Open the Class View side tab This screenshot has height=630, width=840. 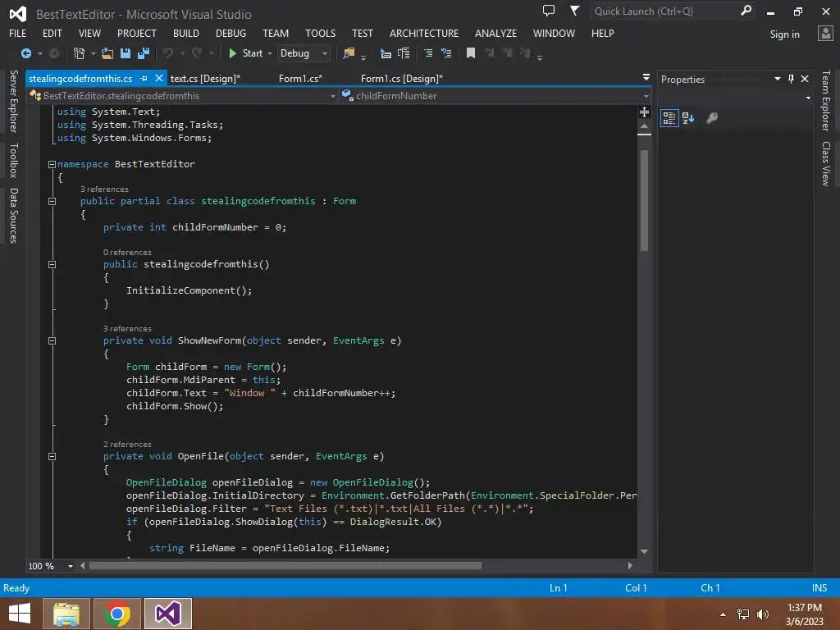825,163
